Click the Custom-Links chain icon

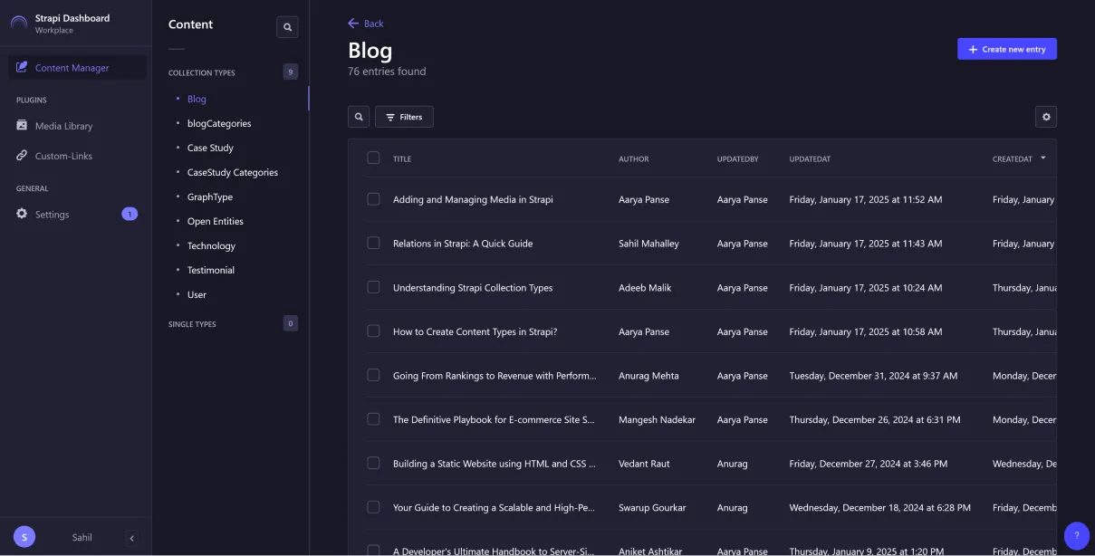[x=22, y=156]
